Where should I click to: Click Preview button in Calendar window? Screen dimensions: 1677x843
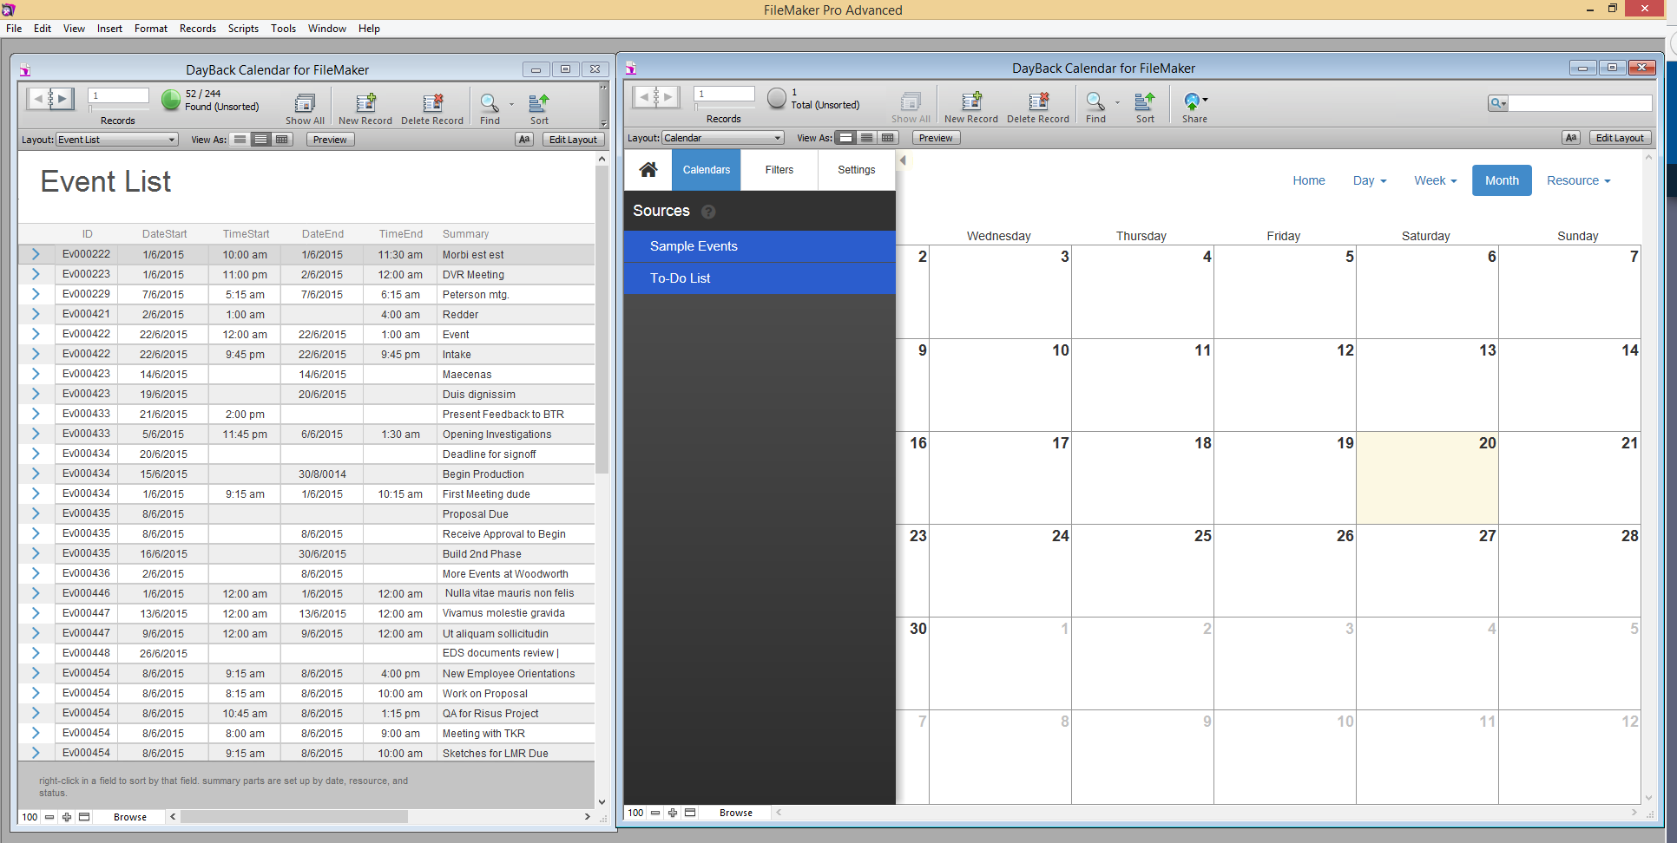click(936, 138)
